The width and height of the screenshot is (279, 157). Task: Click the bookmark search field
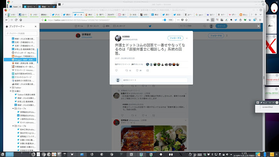click(x=21, y=33)
